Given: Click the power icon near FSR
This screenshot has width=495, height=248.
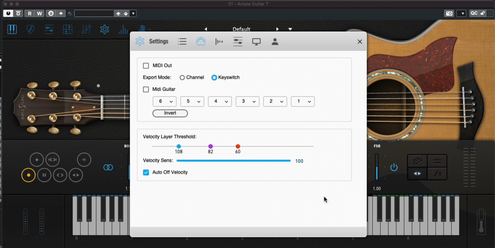Looking at the screenshot, I should tap(394, 167).
